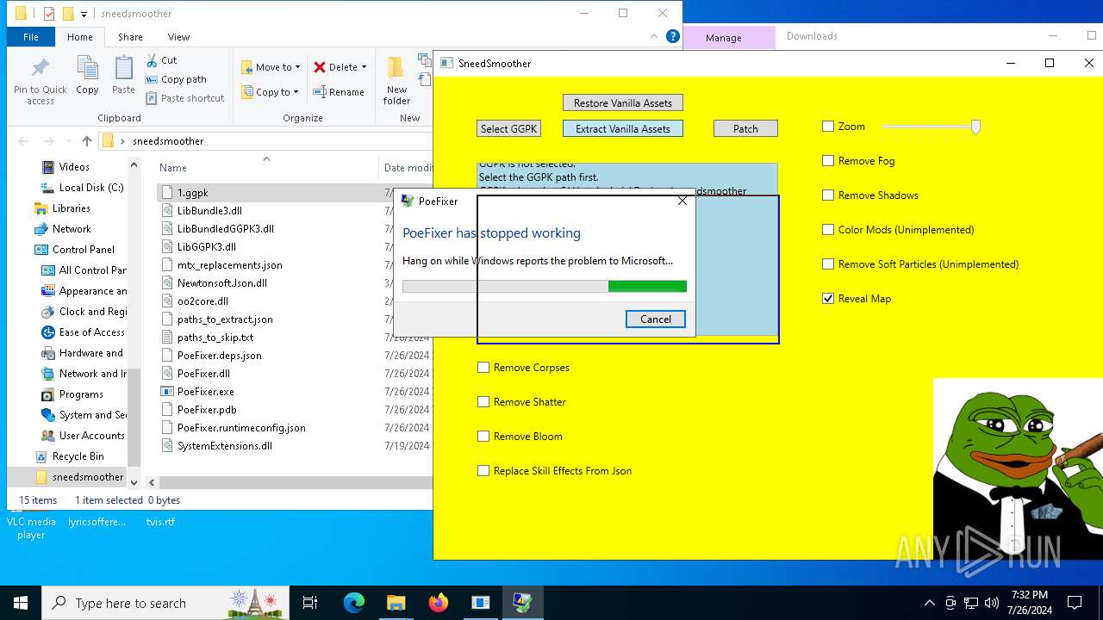Switch to the Home ribbon tab
Image resolution: width=1103 pixels, height=620 pixels.
click(79, 37)
